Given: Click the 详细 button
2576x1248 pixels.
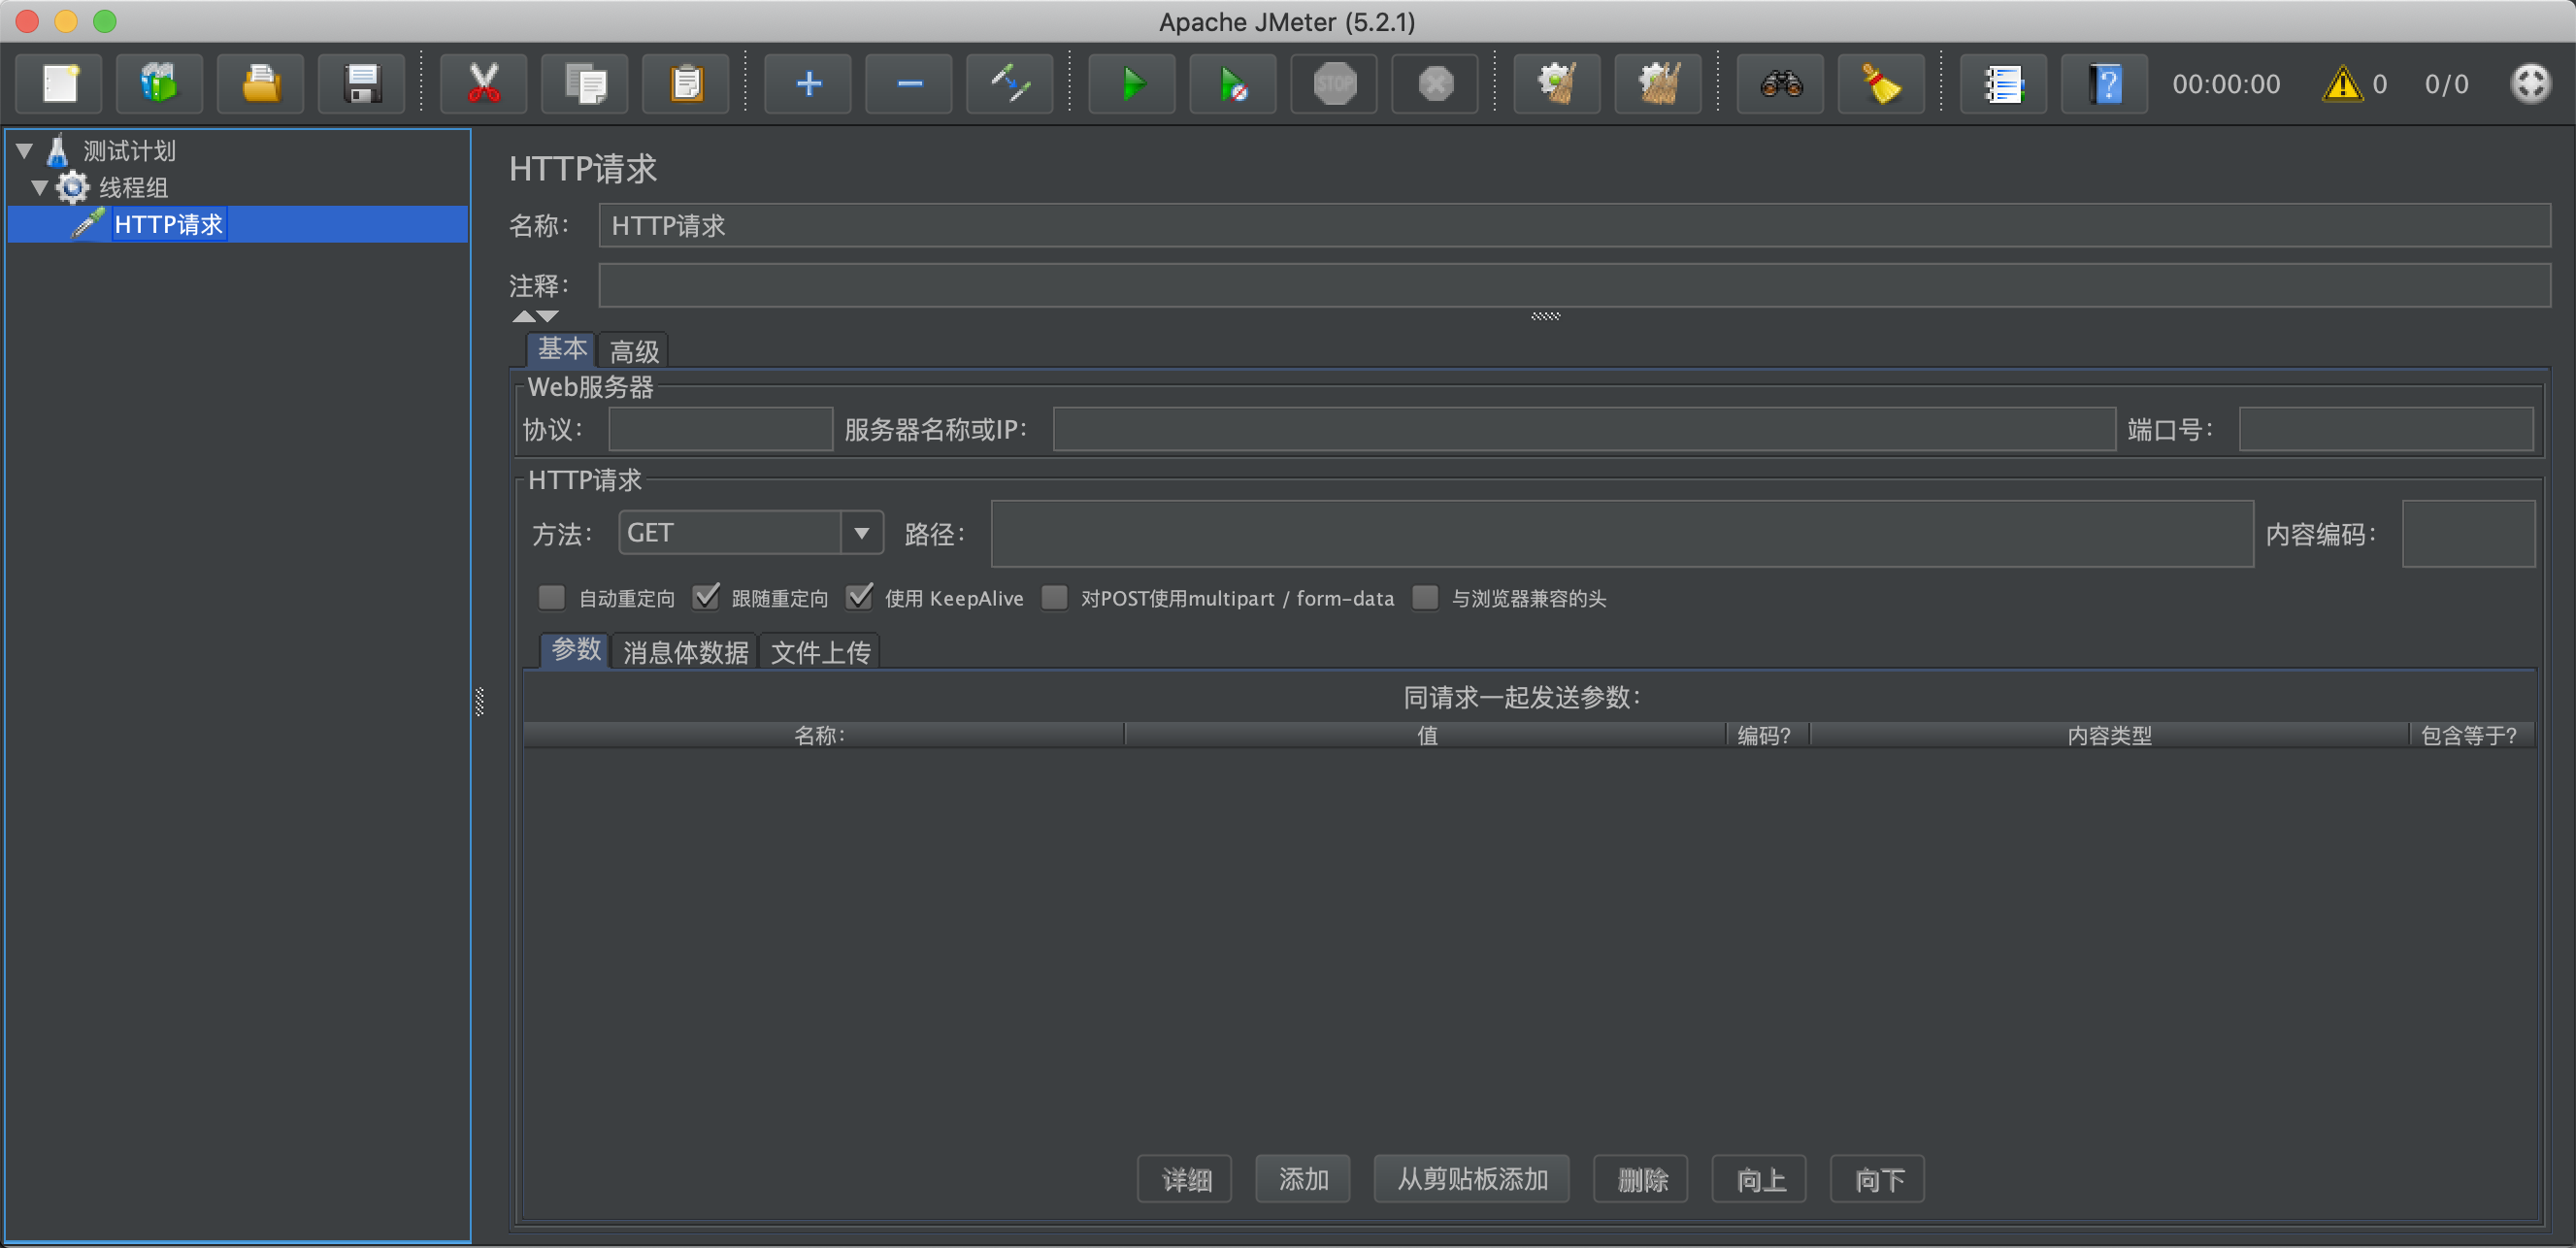Looking at the screenshot, I should (1185, 1179).
